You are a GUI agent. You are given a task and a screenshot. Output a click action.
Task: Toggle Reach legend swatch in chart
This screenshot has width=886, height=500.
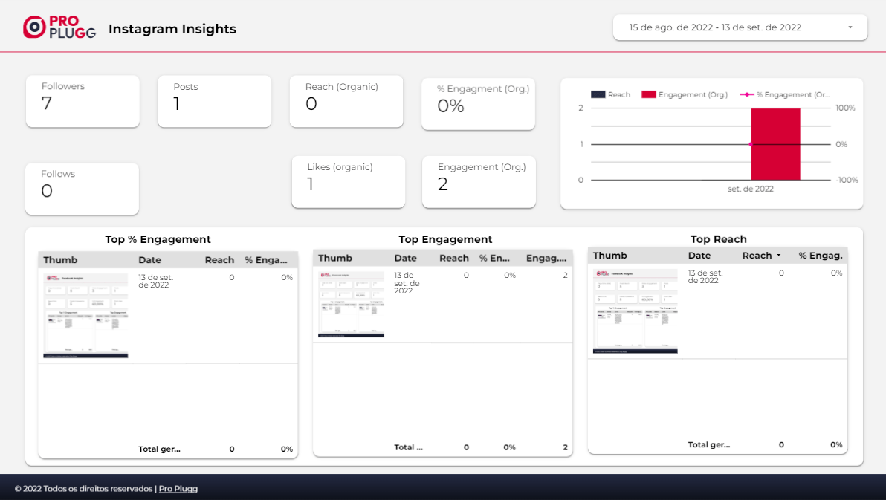[598, 94]
